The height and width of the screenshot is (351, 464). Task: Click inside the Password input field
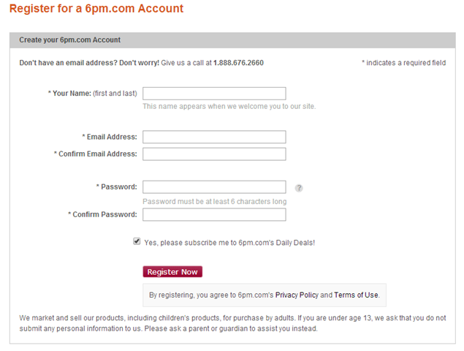(214, 187)
